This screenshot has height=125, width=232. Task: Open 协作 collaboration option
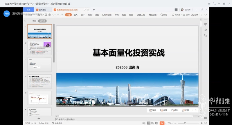click(x=186, y=15)
